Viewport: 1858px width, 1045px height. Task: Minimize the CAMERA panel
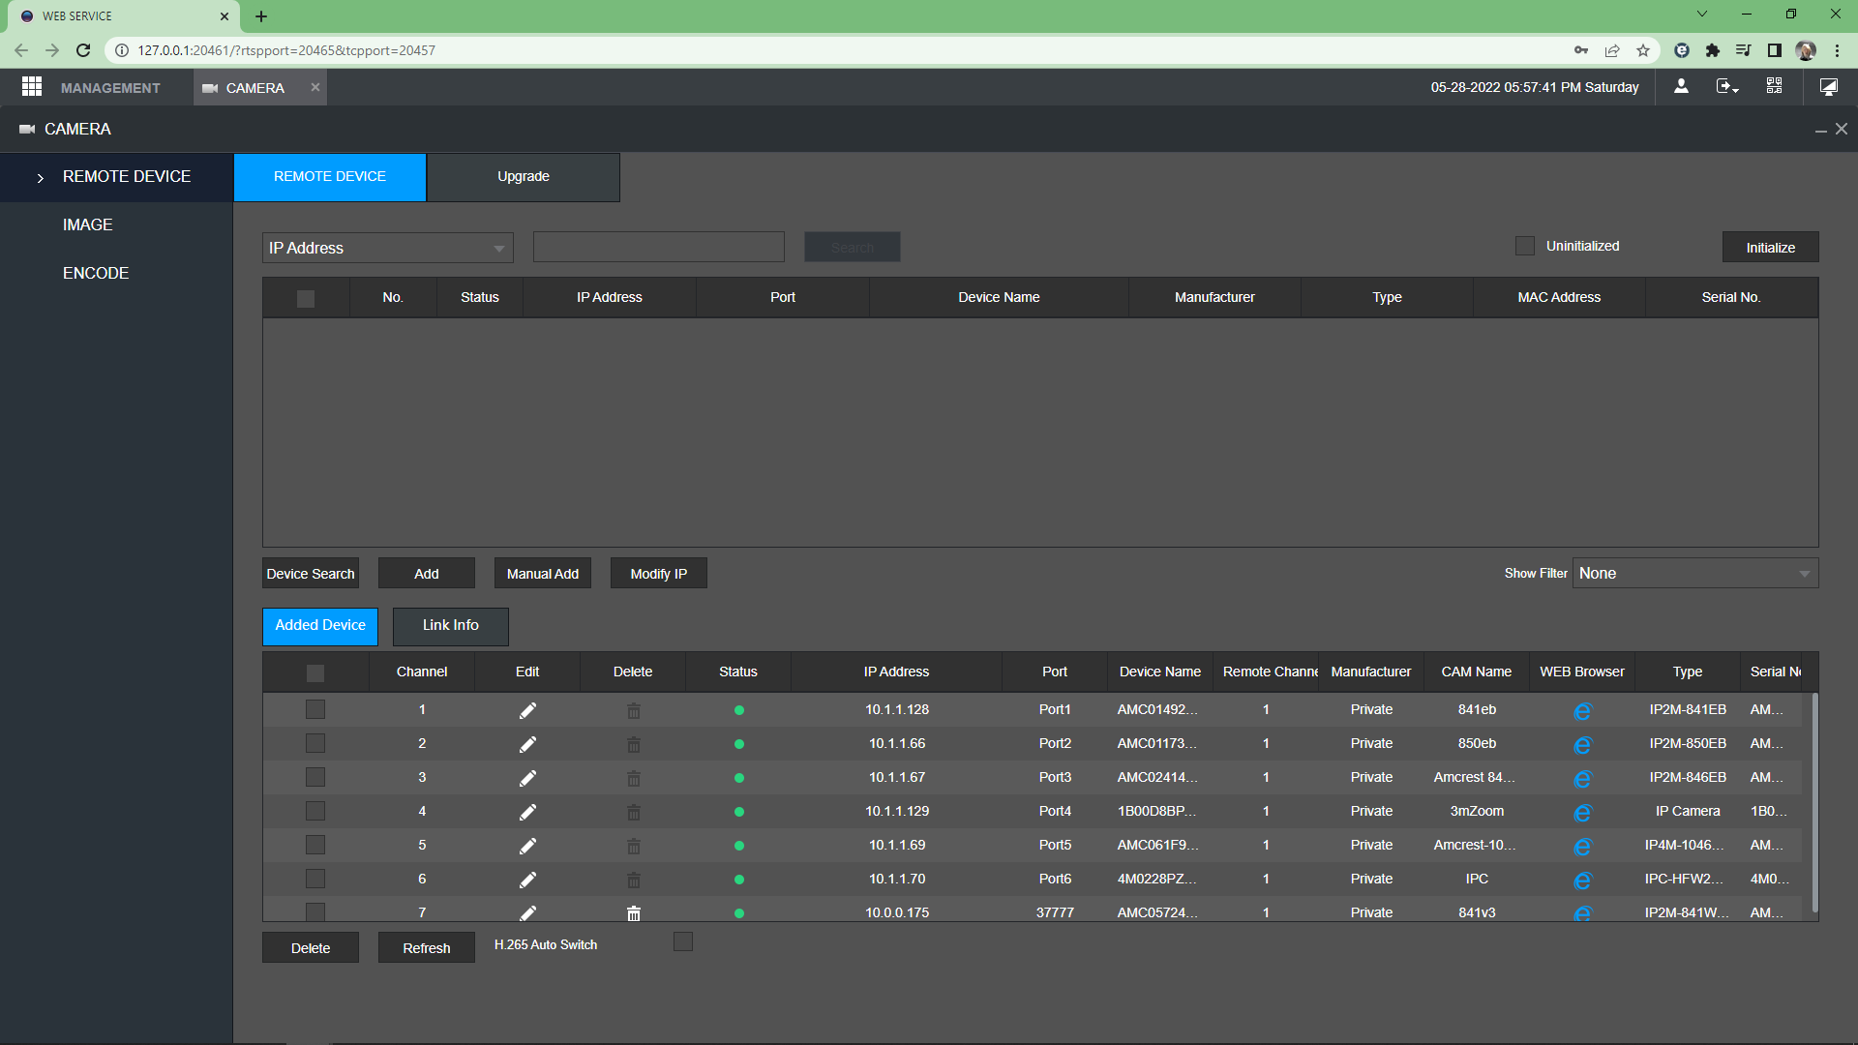pyautogui.click(x=1820, y=130)
